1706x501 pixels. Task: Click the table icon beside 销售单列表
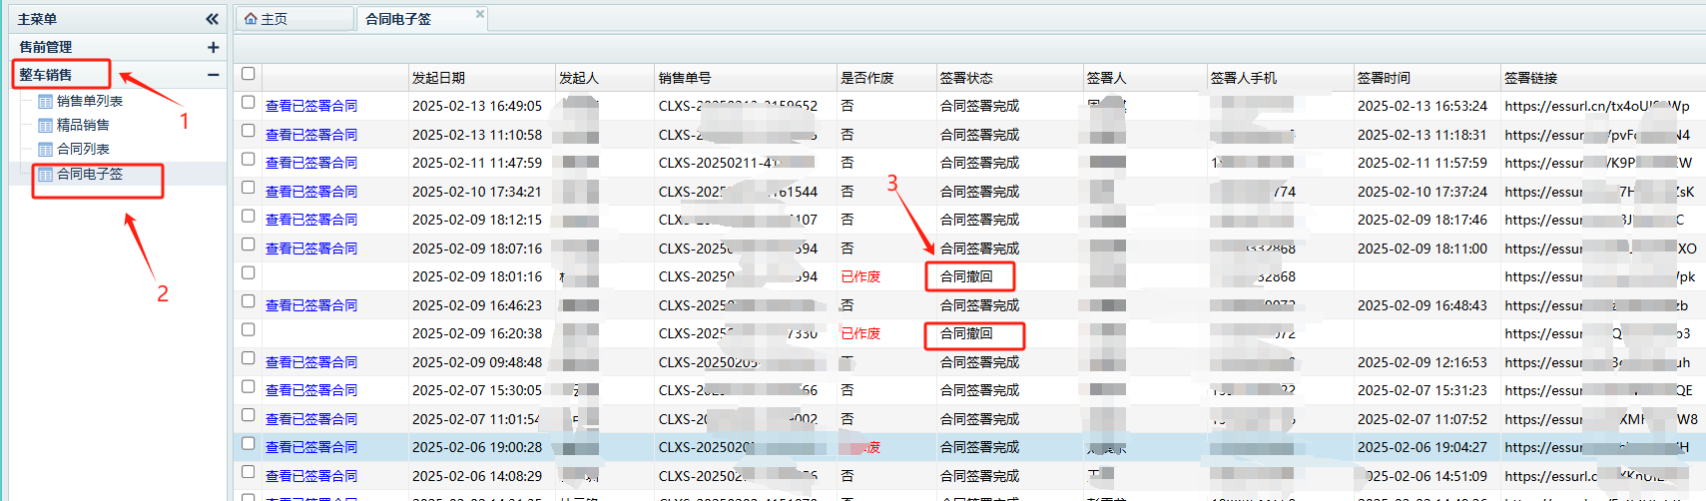[x=45, y=101]
